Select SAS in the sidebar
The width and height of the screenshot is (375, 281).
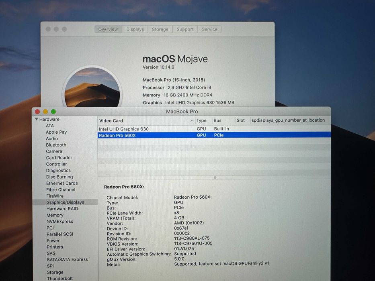51,253
